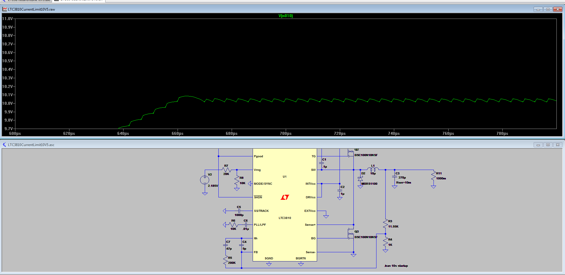
Task: Click the ground symbol on EXTVcc
Action: [x=326, y=217]
